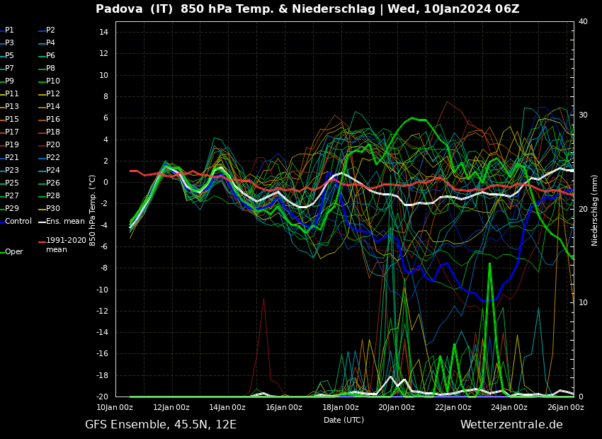Image resolution: width=602 pixels, height=439 pixels.
Task: Click the P21 ensemble member label
Action: [x=11, y=157]
